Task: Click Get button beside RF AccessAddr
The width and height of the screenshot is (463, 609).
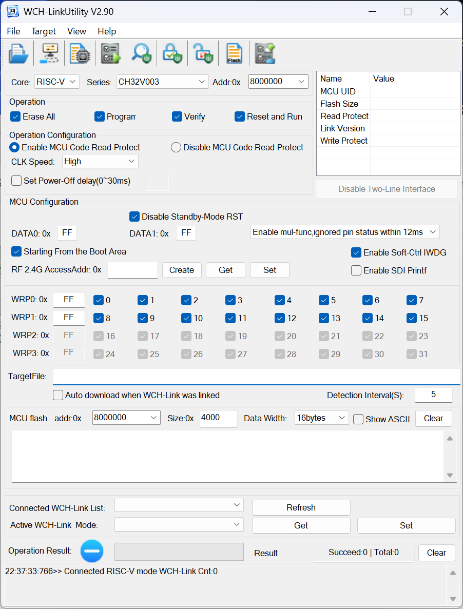Action: [x=226, y=270]
